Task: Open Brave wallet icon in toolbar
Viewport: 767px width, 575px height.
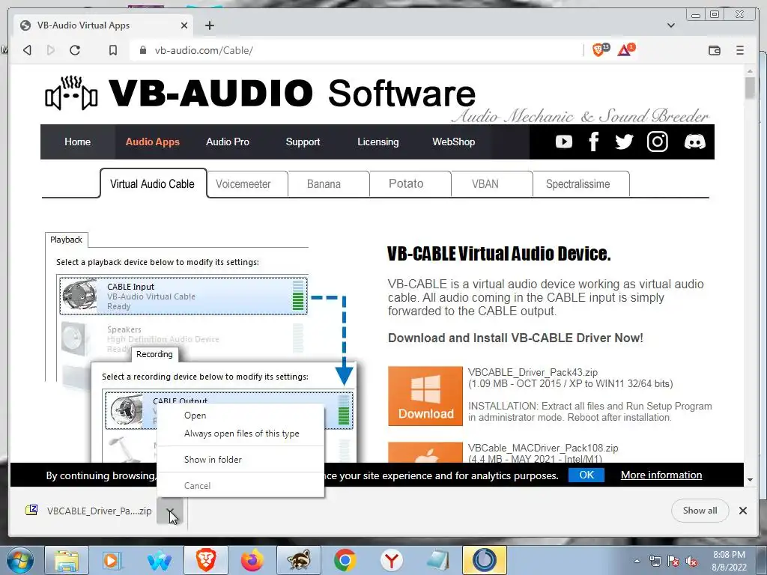Action: pyautogui.click(x=714, y=50)
